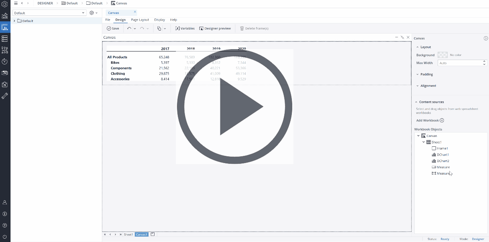This screenshot has width=489, height=242.
Task: Select the wrench tools icon in sidebar
Action: click(x=4, y=96)
